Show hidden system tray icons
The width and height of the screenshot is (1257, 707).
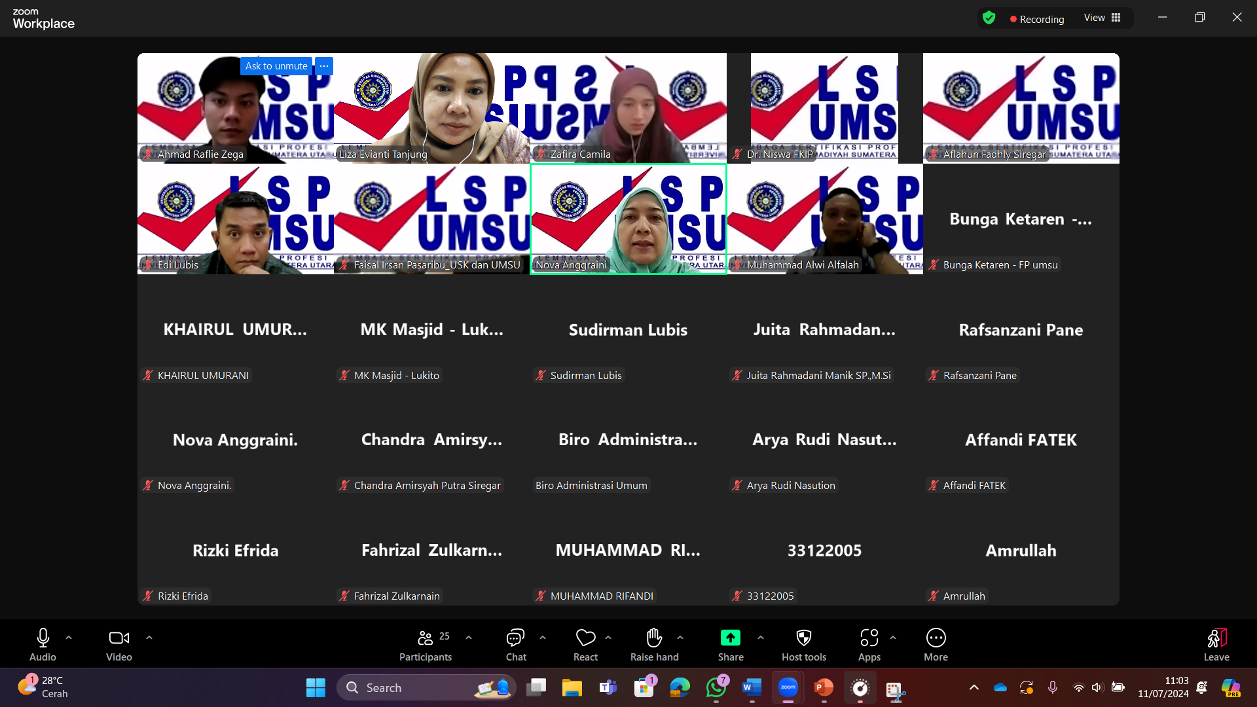click(974, 687)
